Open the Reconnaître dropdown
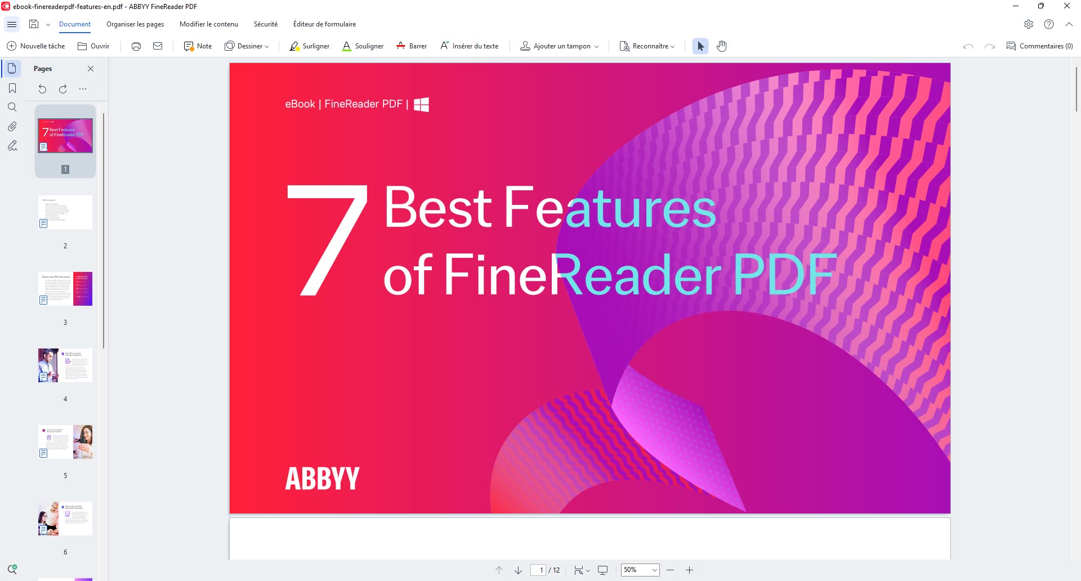 647,46
